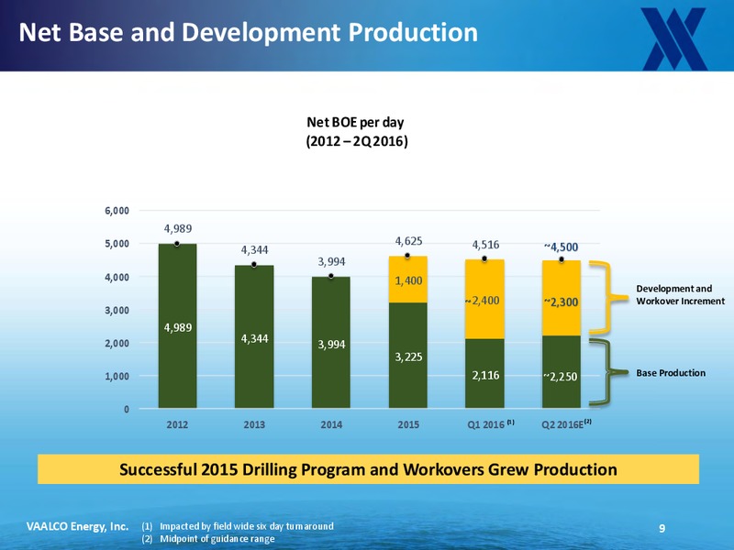Click the VAALCO logo in the header
Image resolution: width=734 pixels, height=550 pixels.
click(x=674, y=38)
